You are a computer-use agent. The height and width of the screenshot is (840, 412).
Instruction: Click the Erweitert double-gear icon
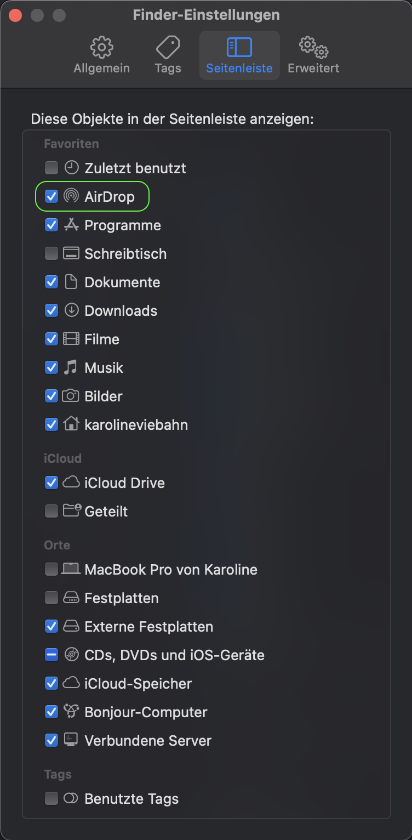tap(313, 48)
